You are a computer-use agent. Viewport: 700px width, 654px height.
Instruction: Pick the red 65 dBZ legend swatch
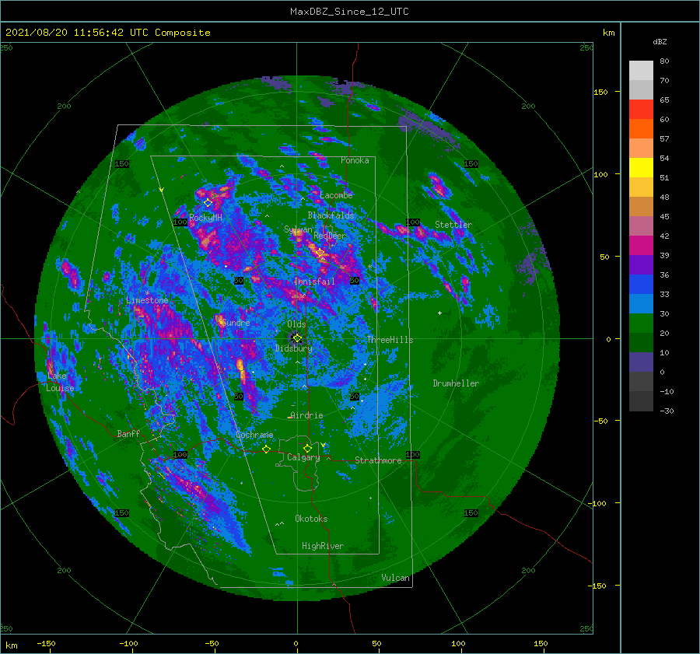pyautogui.click(x=641, y=109)
